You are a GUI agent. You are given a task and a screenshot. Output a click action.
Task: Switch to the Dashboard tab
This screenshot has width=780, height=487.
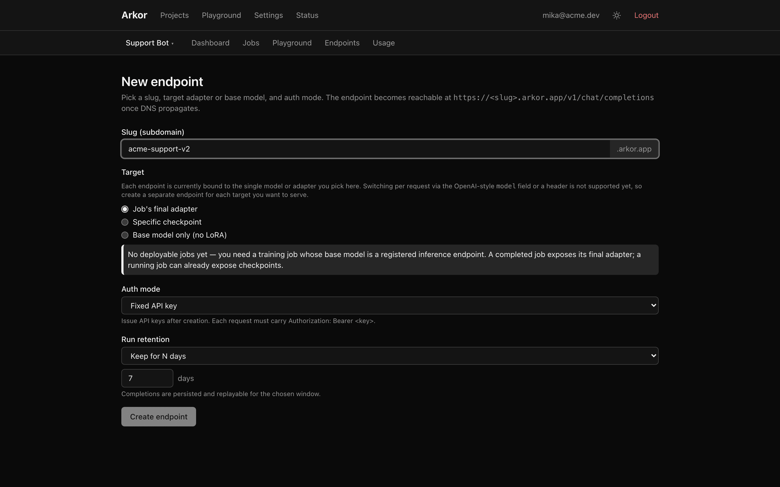tap(210, 43)
